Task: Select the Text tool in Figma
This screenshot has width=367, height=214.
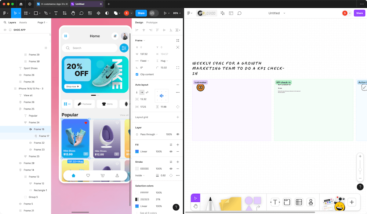Action: click(55, 13)
